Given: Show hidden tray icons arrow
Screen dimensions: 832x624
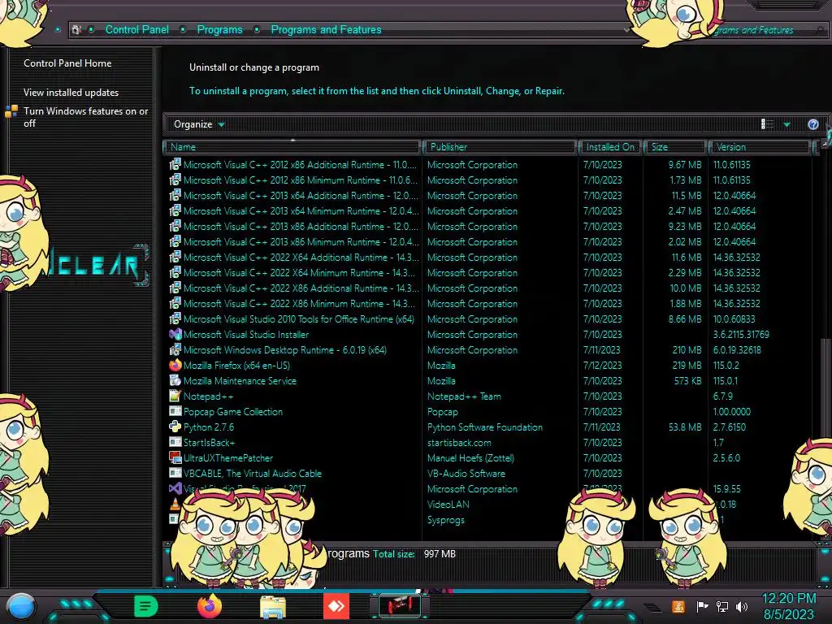Looking at the screenshot, I should pos(652,608).
